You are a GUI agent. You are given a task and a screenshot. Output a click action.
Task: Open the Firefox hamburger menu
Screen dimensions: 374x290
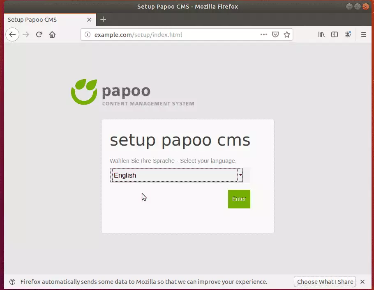363,35
